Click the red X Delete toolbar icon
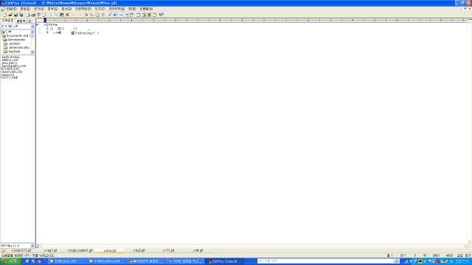472x265 pixels. click(67, 15)
